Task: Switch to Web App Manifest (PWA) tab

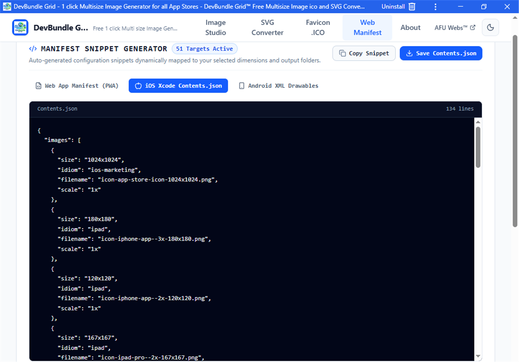Action: coord(77,86)
